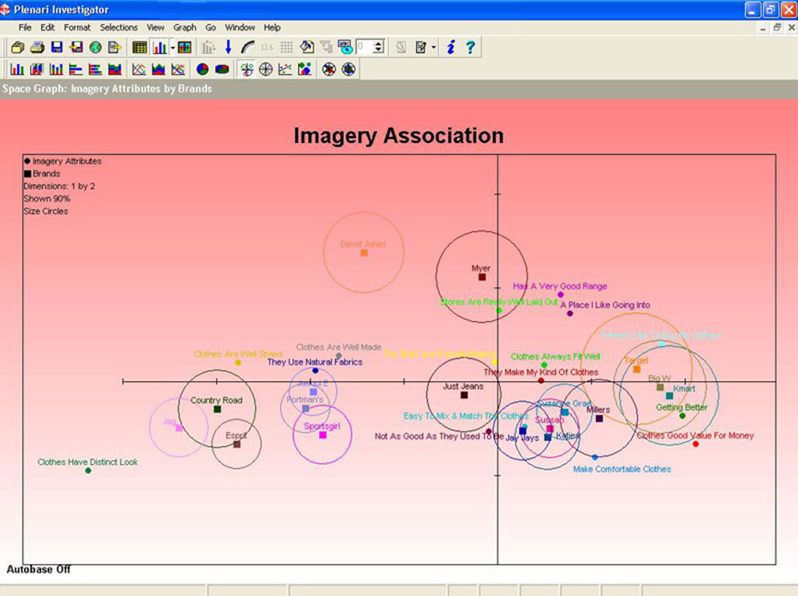Select the graph view bar chart button
The height and width of the screenshot is (596, 798).
[x=160, y=47]
